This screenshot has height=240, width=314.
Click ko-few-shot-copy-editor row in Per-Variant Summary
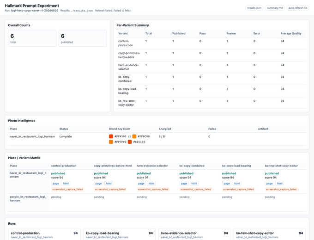(211, 103)
